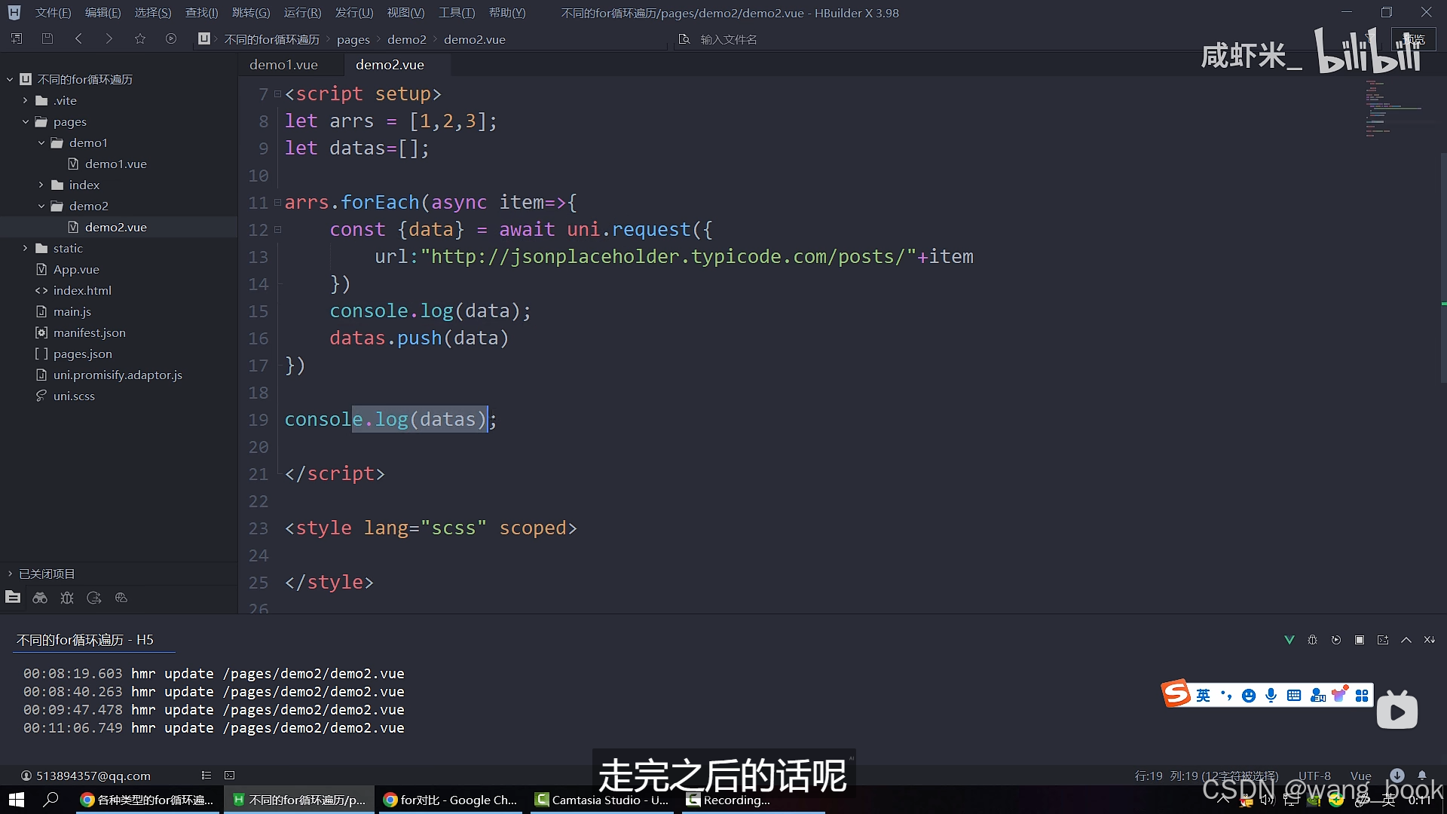Open the cloud sidebar icon

click(121, 598)
